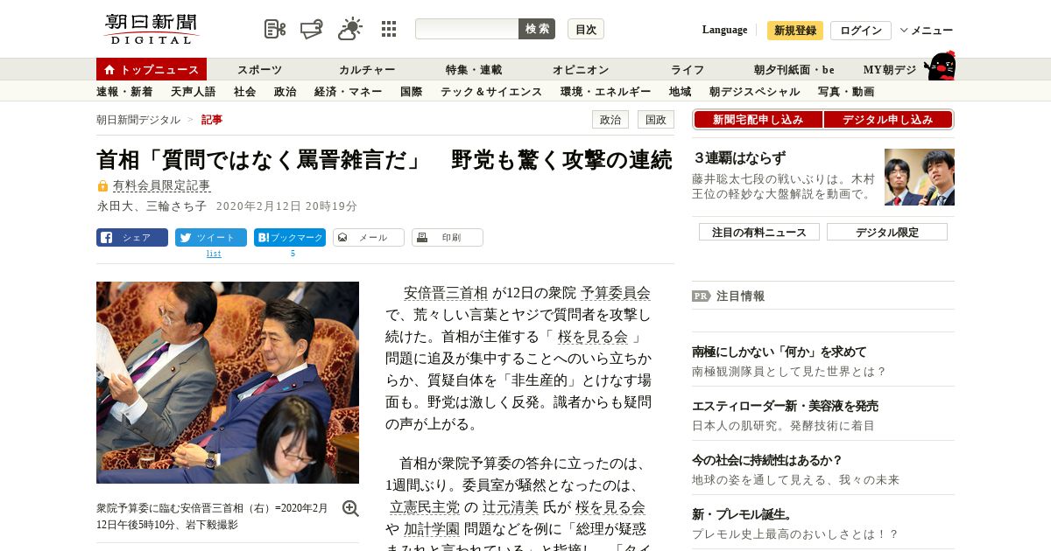Image resolution: width=1051 pixels, height=551 pixels.
Task: Open 政治 in sub navigation
Action: 286,91
